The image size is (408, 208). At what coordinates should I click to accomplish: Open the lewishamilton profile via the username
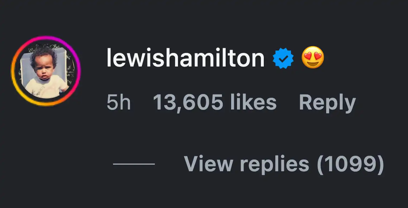point(185,58)
